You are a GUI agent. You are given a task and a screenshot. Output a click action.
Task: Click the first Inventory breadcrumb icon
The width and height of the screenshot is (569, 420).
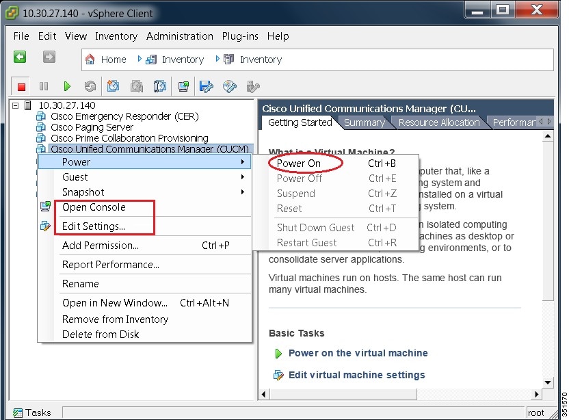[151, 60]
